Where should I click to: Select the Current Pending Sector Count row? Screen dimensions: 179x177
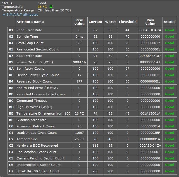tap(40, 158)
